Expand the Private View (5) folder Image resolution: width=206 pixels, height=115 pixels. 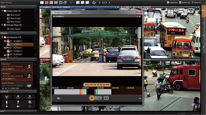[x=2, y=25]
